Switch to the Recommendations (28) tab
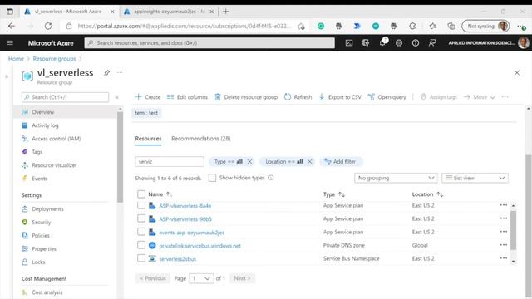Image resolution: width=532 pixels, height=299 pixels. tap(201, 139)
